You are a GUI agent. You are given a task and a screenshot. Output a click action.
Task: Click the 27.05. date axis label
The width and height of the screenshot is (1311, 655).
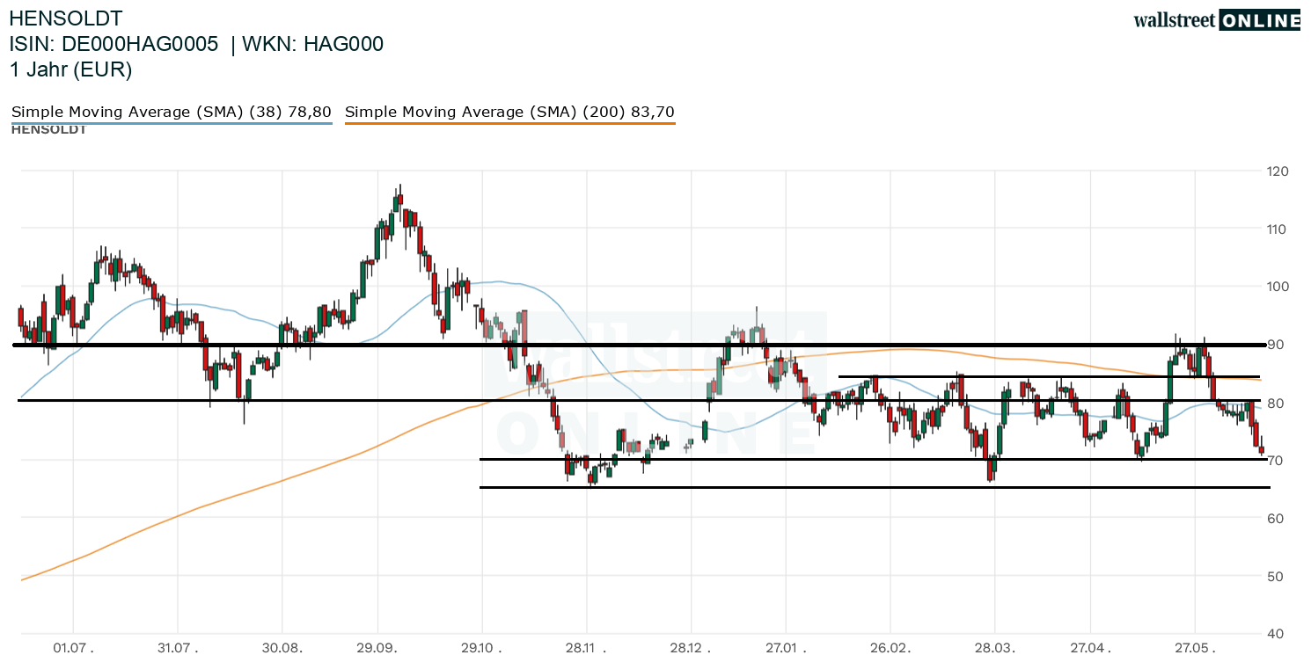1197,648
